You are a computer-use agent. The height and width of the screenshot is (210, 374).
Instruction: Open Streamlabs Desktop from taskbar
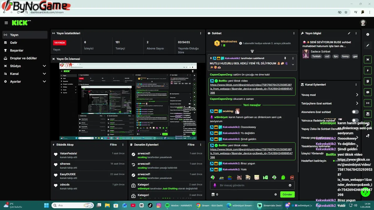(x=270, y=205)
